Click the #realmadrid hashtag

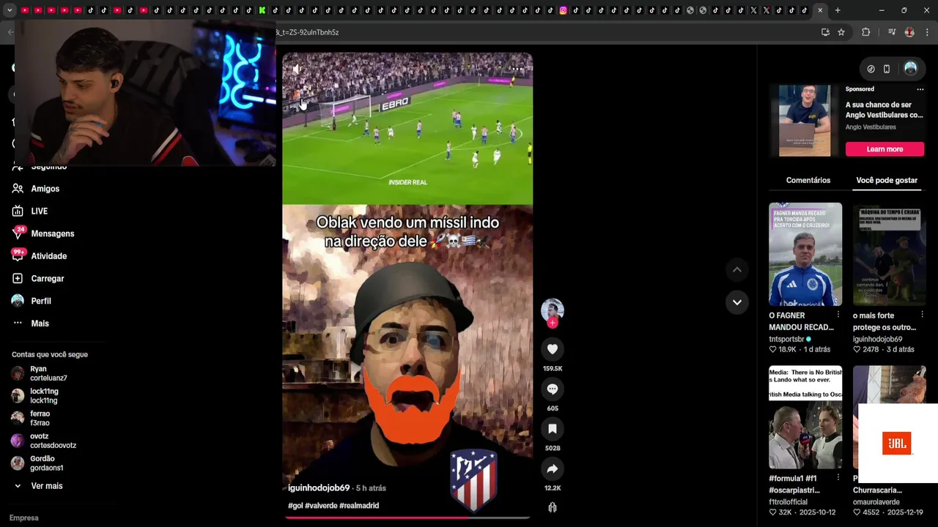(x=359, y=506)
